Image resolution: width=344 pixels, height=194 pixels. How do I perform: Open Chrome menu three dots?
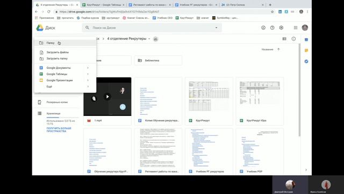(307, 12)
